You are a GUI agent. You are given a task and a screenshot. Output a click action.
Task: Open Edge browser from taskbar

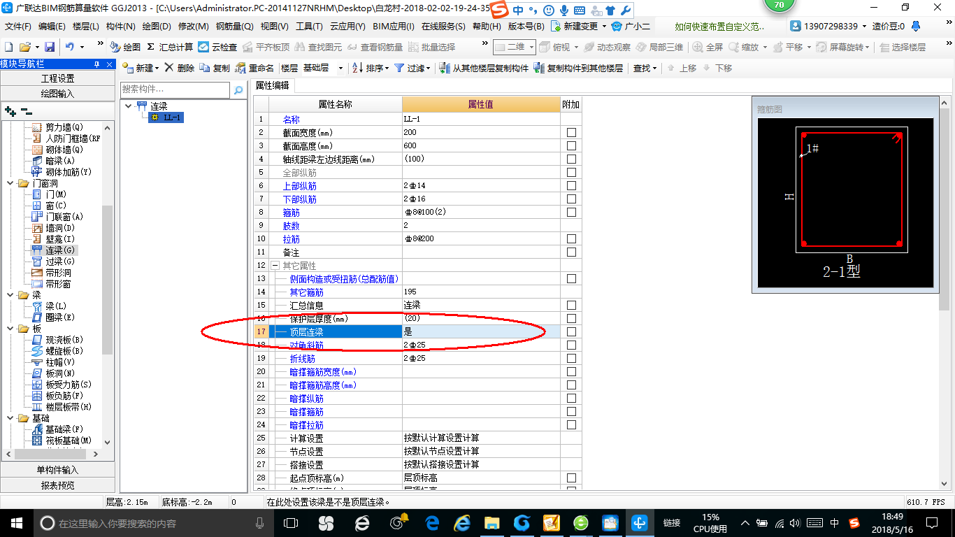(x=432, y=522)
